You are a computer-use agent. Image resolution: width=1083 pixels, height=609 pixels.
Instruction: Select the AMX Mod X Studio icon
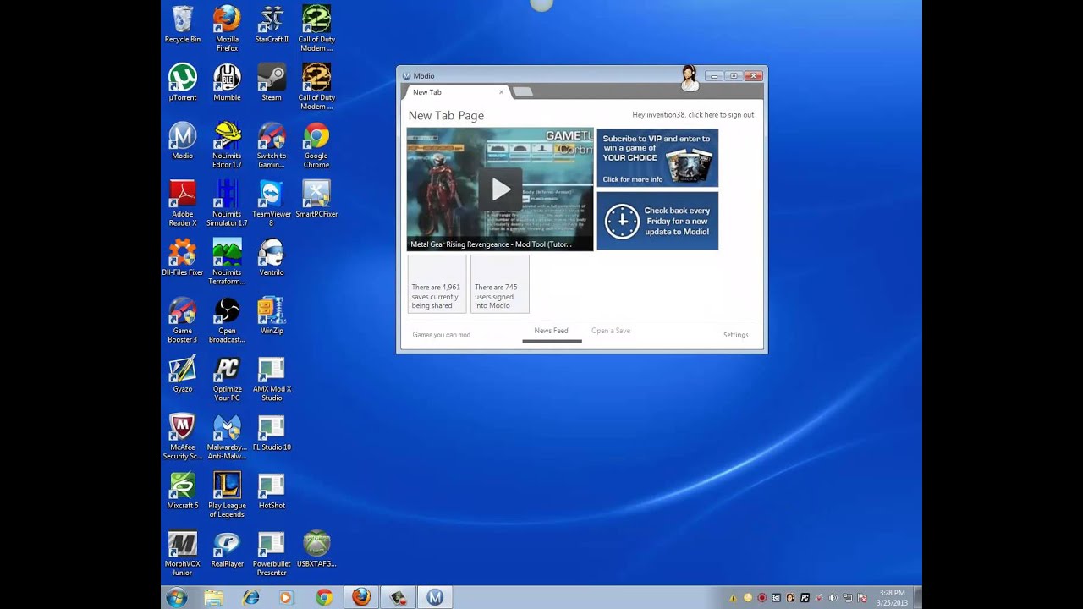(x=272, y=379)
